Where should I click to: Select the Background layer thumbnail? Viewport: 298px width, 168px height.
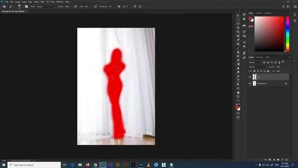255,84
